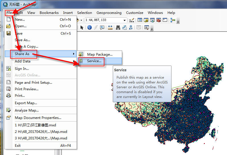This screenshot has height=155, width=227.
Task: Click the greyed-out Hyperlink lightning tool
Action: 96,28
